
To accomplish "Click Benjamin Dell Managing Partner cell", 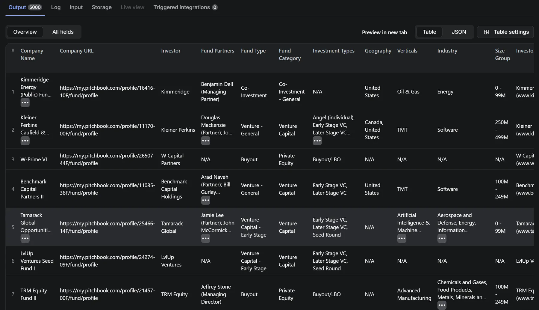I will point(217,91).
